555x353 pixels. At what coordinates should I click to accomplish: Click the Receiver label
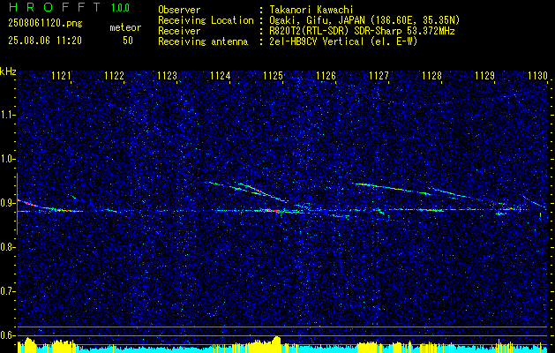pyautogui.click(x=179, y=31)
